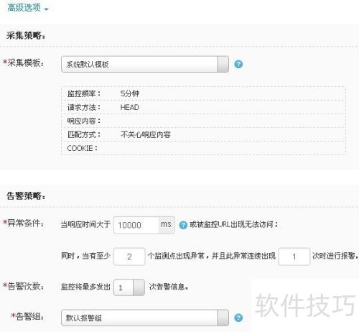Select the COOKIE row in template details
Viewport: 359px width, 332px height.
point(203,148)
